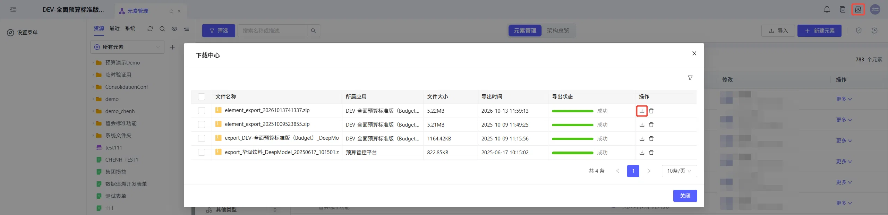Screen dimensions: 888x215
Task: Check export_华润饮料_DeepModel row
Action: [x=202, y=152]
